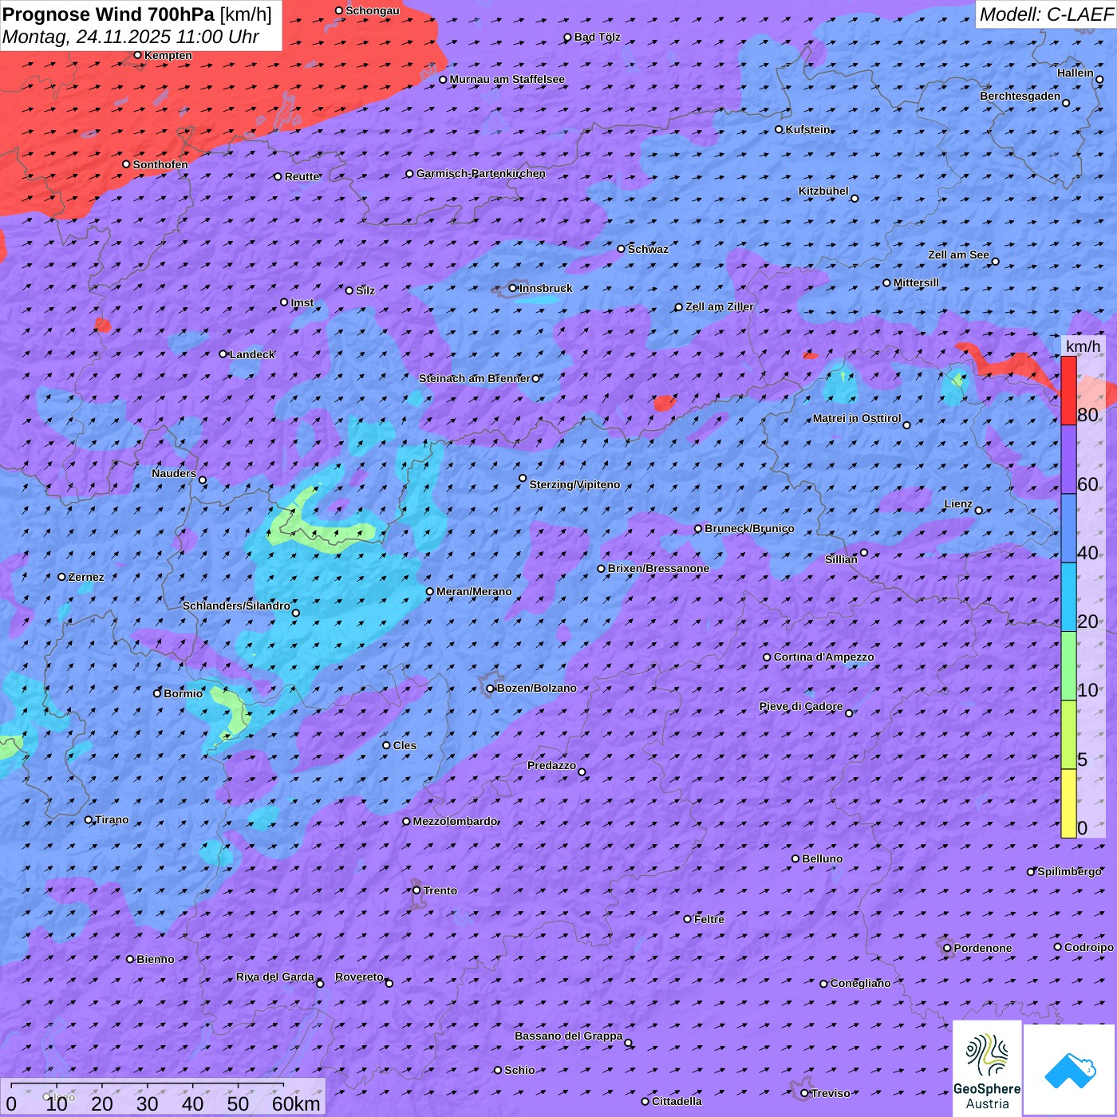Viewport: 1117px width, 1117px height.
Task: Click the blue 40 km/h legend color
Action: (1068, 529)
